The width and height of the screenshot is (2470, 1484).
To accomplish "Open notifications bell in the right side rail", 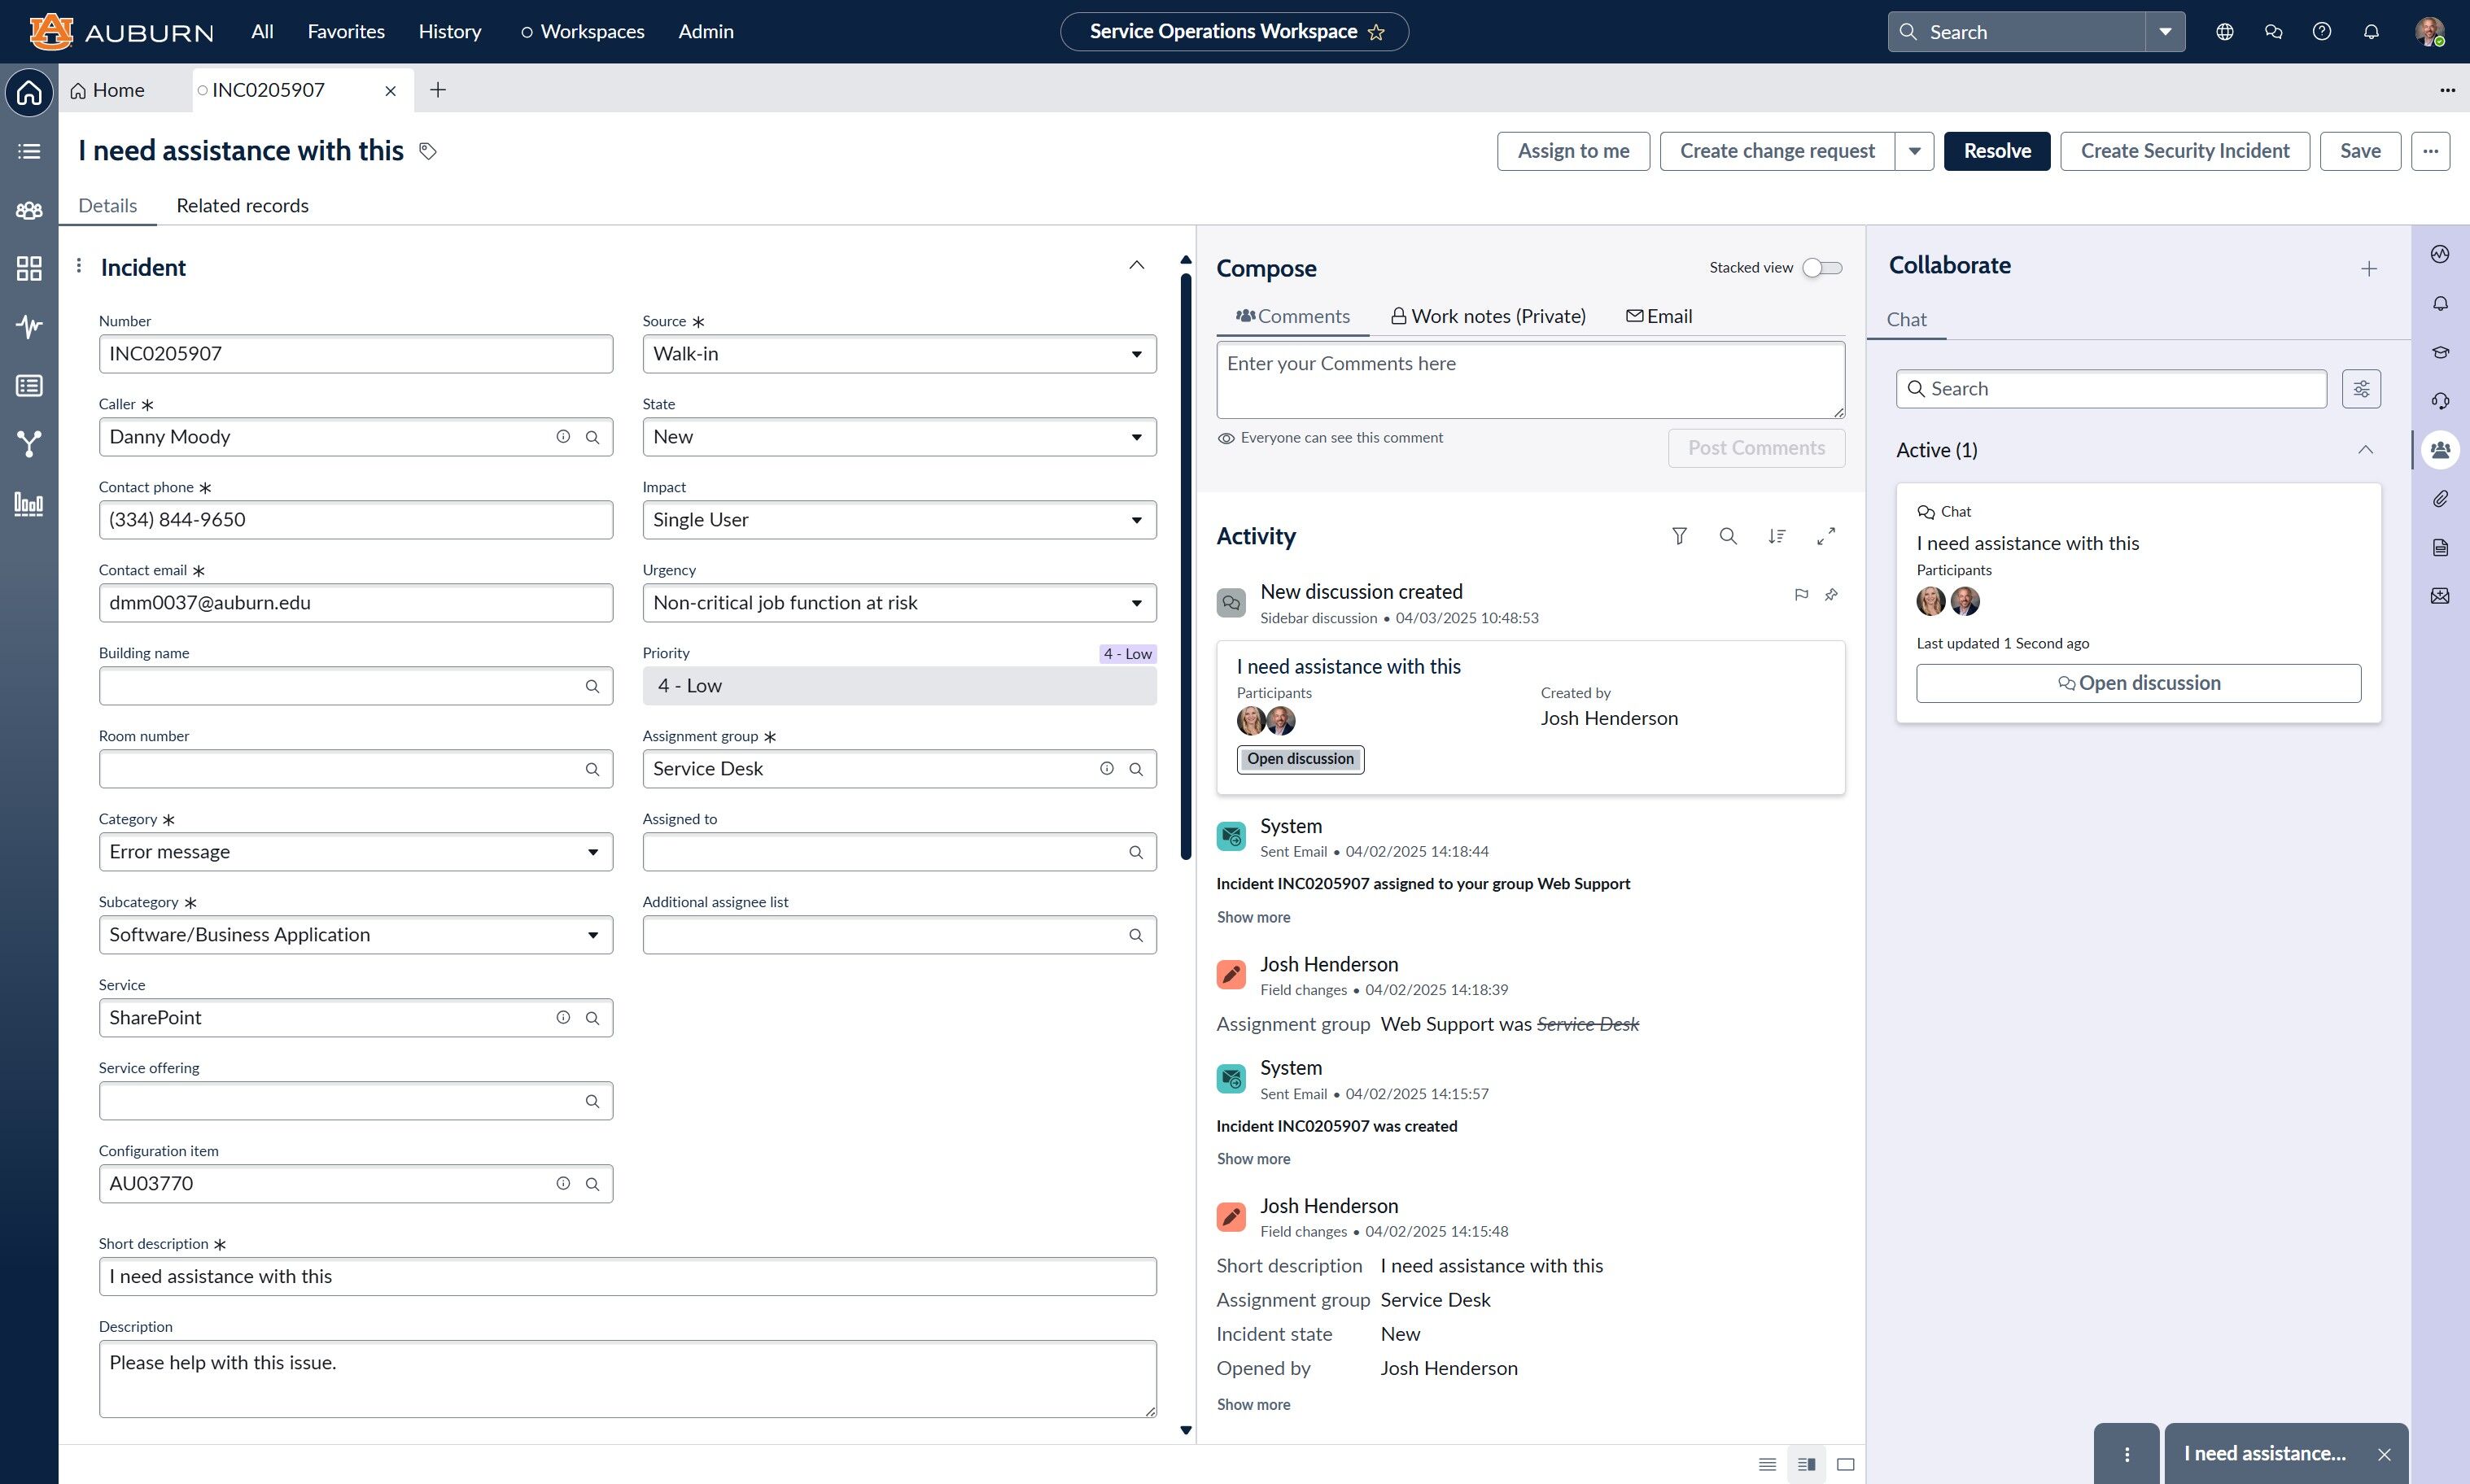I will [x=2441, y=303].
